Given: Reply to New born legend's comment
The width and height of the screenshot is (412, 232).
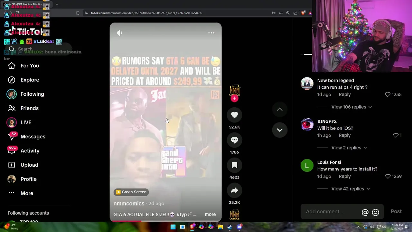Looking at the screenshot, I should (x=344, y=94).
